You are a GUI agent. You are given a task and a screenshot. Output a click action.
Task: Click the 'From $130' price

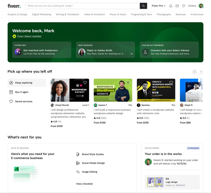[x=99, y=123]
